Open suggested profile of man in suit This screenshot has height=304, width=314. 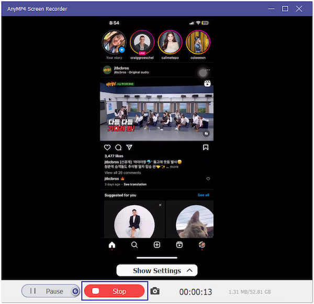(x=134, y=221)
